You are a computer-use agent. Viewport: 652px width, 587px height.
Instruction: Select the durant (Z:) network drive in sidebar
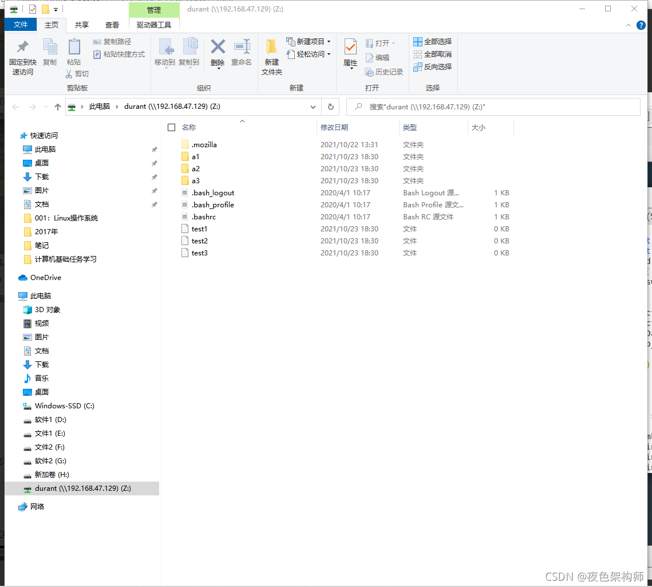click(x=82, y=488)
